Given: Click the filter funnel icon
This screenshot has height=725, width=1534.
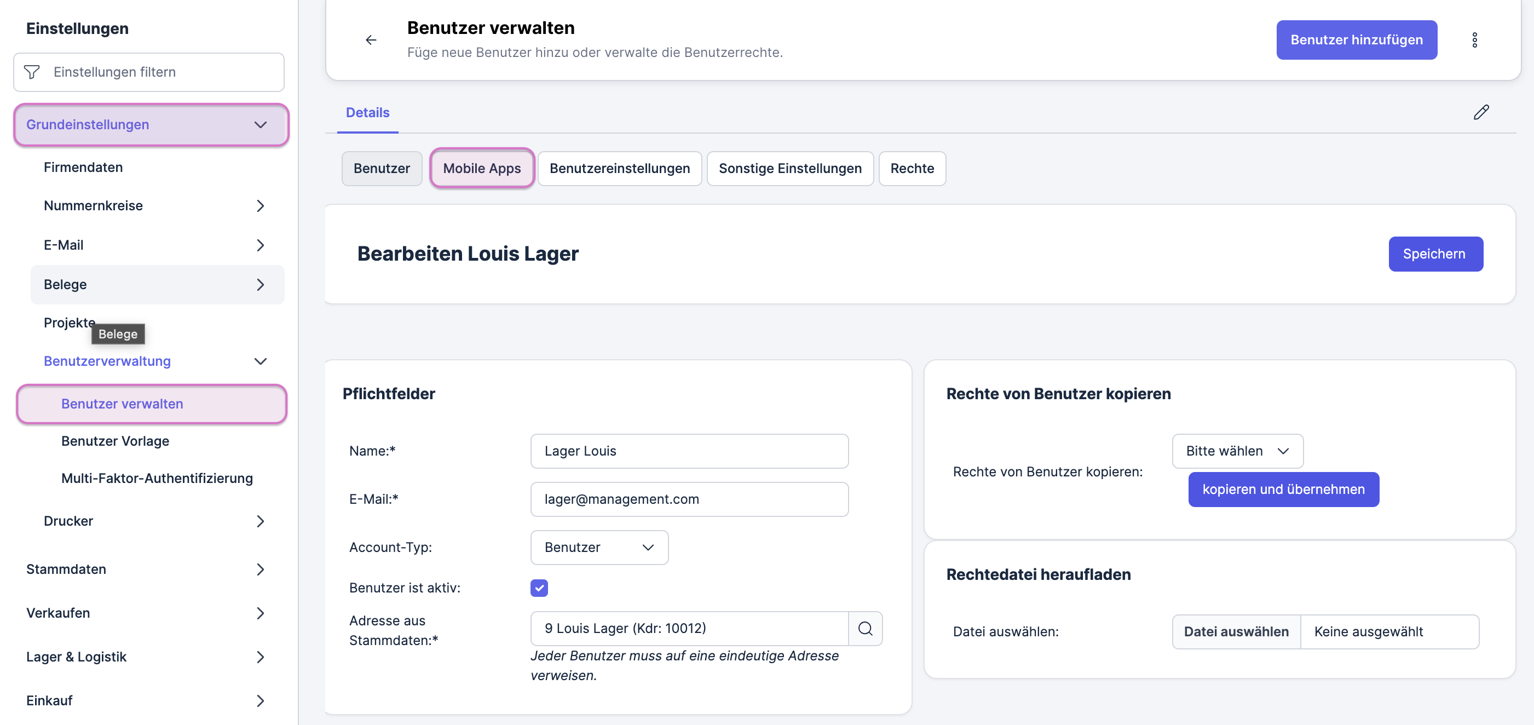Looking at the screenshot, I should tap(32, 72).
